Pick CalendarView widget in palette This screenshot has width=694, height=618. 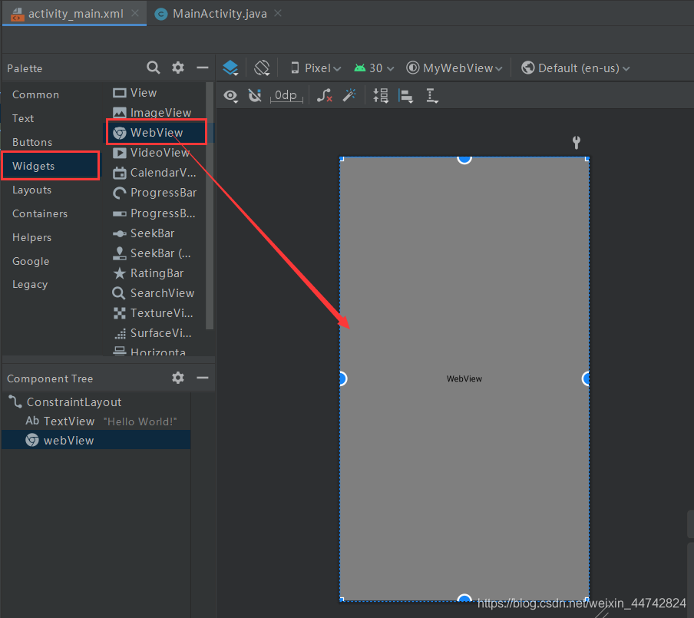point(154,173)
